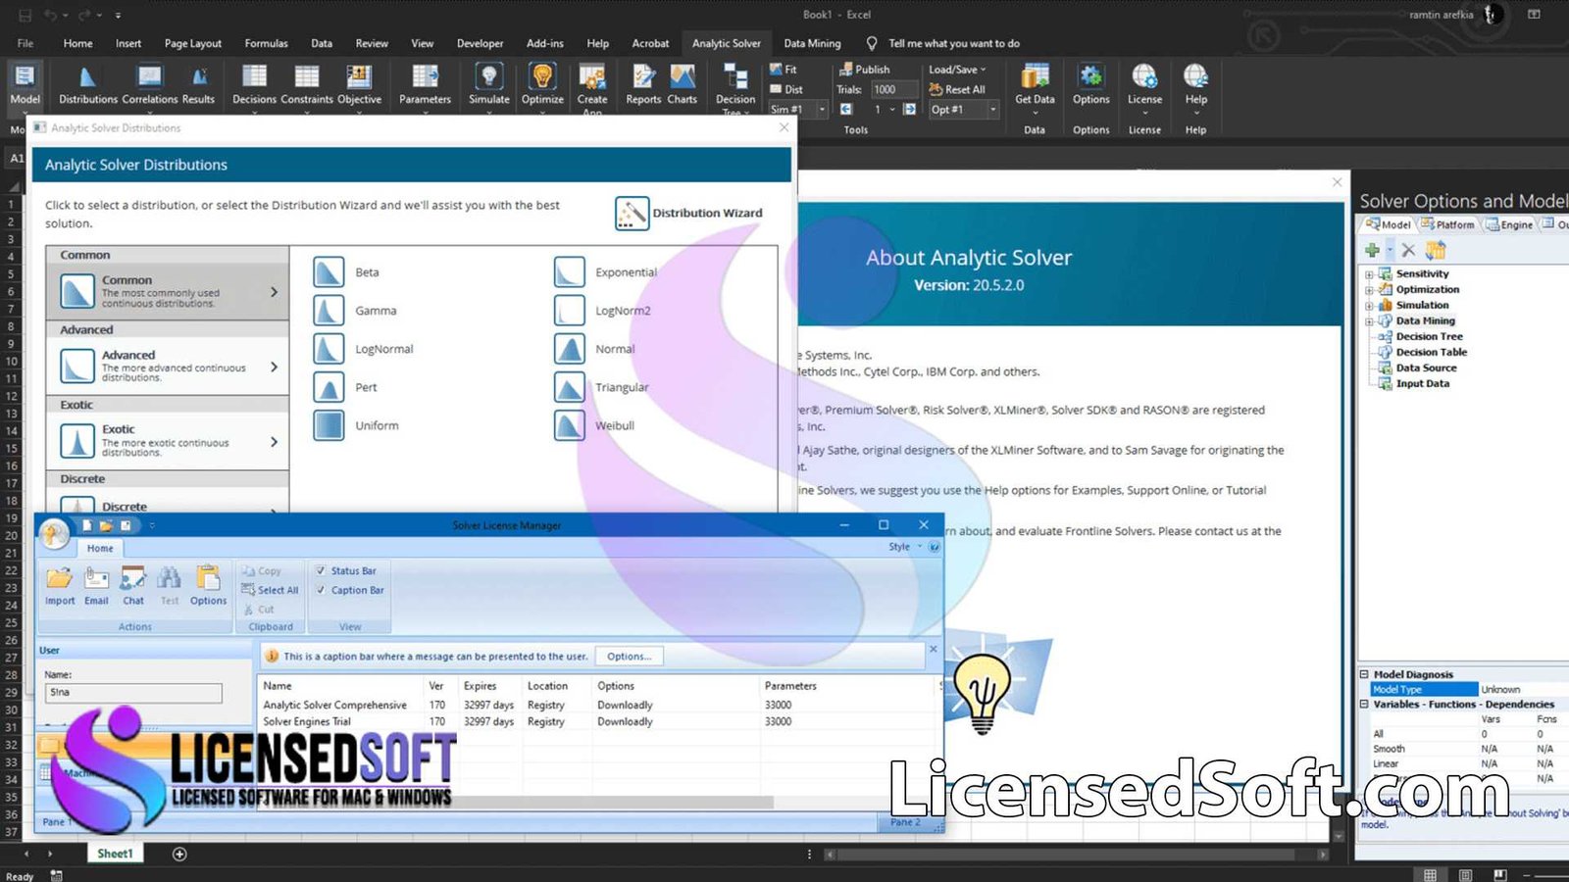Viewport: 1569px width, 882px height.
Task: Expand the Sensitivity tree node
Action: [1367, 273]
